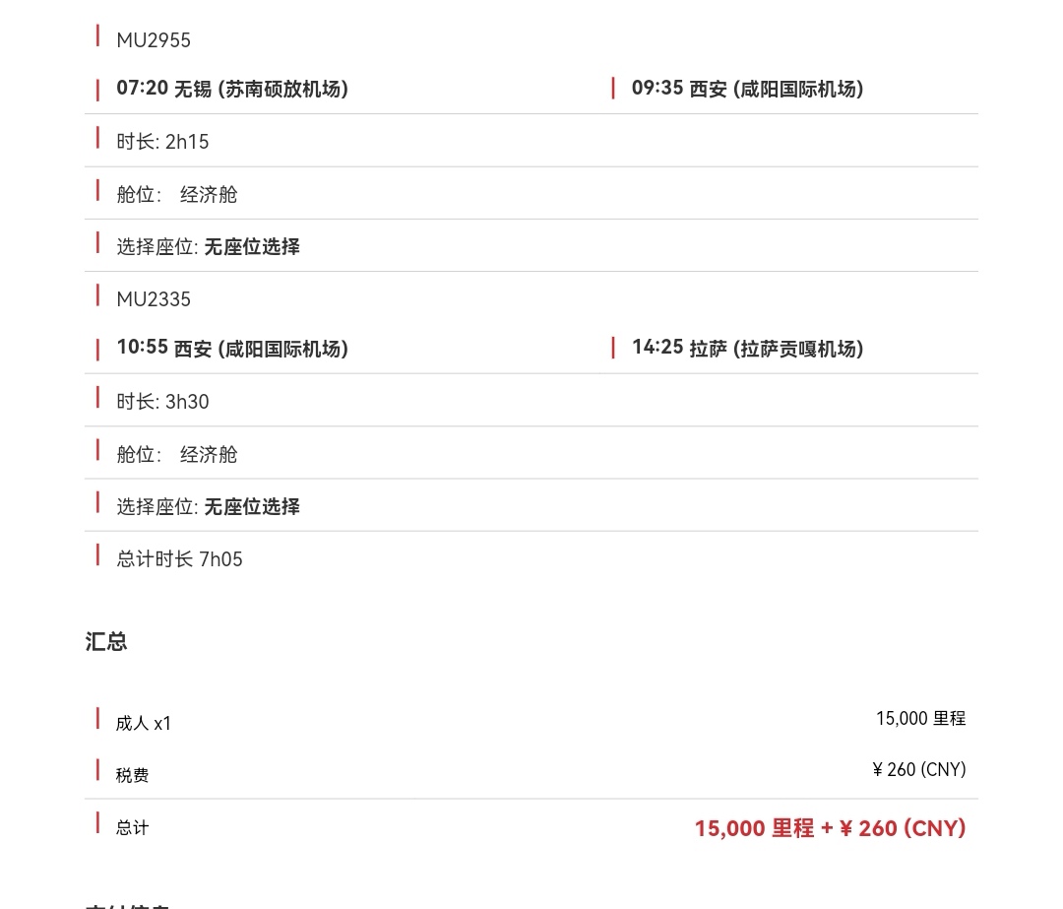Click the 成人 x1 passenger row
This screenshot has width=1063, height=909.
point(531,721)
